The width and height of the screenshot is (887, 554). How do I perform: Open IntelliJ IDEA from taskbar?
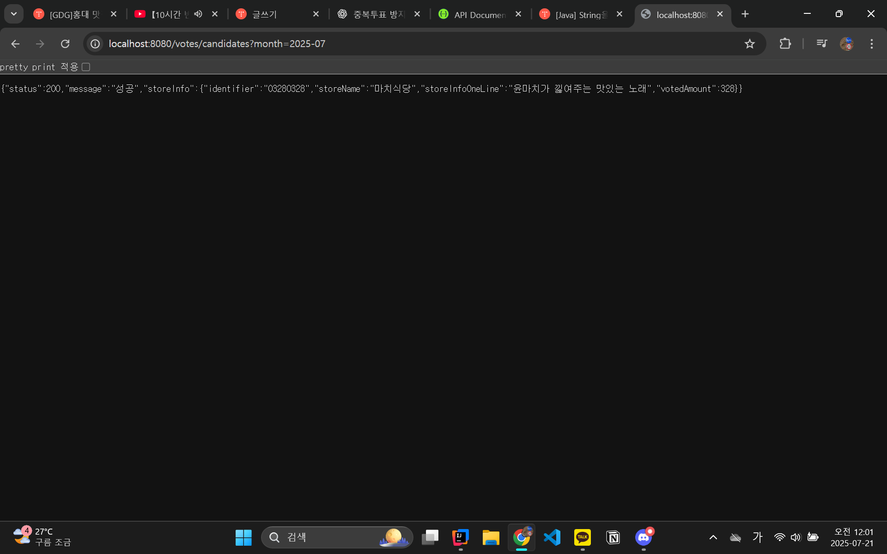point(460,537)
